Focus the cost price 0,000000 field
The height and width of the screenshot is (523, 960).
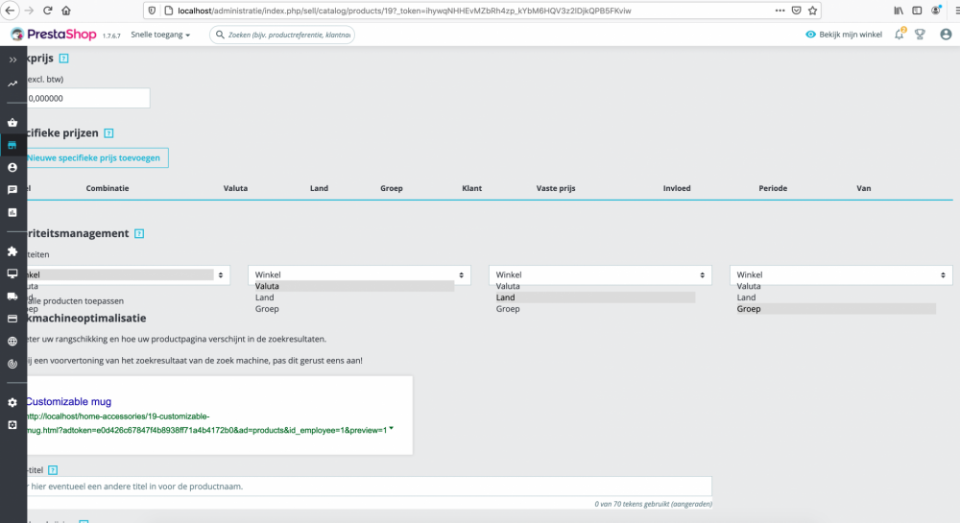click(x=88, y=98)
